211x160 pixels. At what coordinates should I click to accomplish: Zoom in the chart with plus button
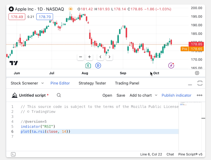89,57
